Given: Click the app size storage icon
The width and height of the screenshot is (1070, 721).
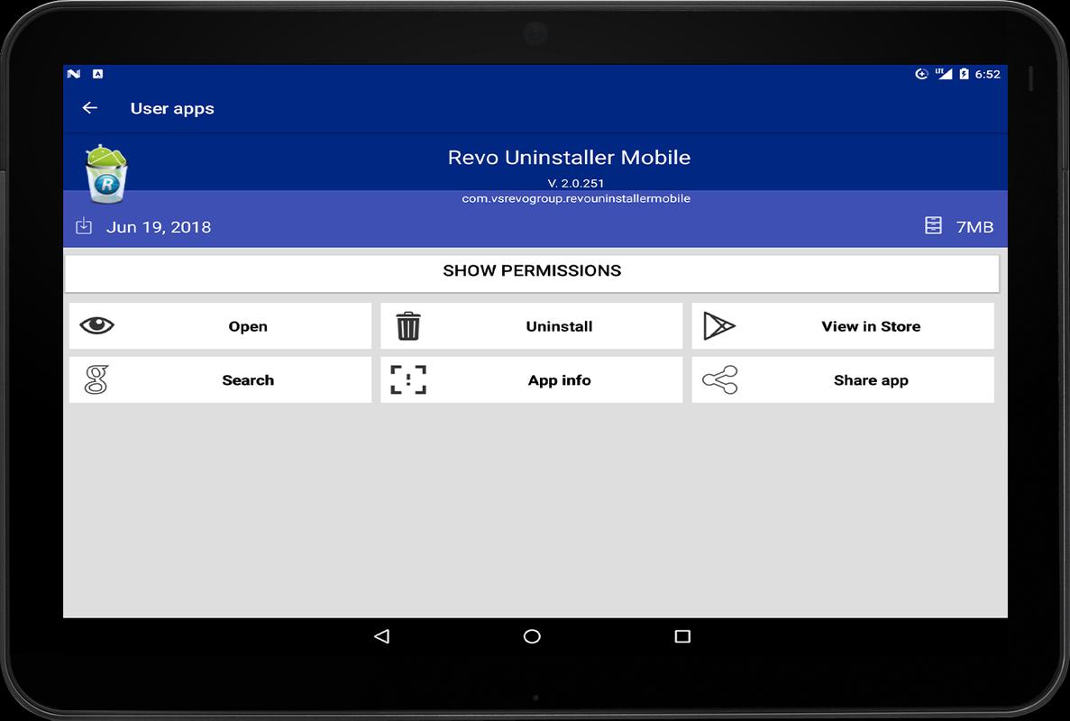Looking at the screenshot, I should [x=933, y=226].
